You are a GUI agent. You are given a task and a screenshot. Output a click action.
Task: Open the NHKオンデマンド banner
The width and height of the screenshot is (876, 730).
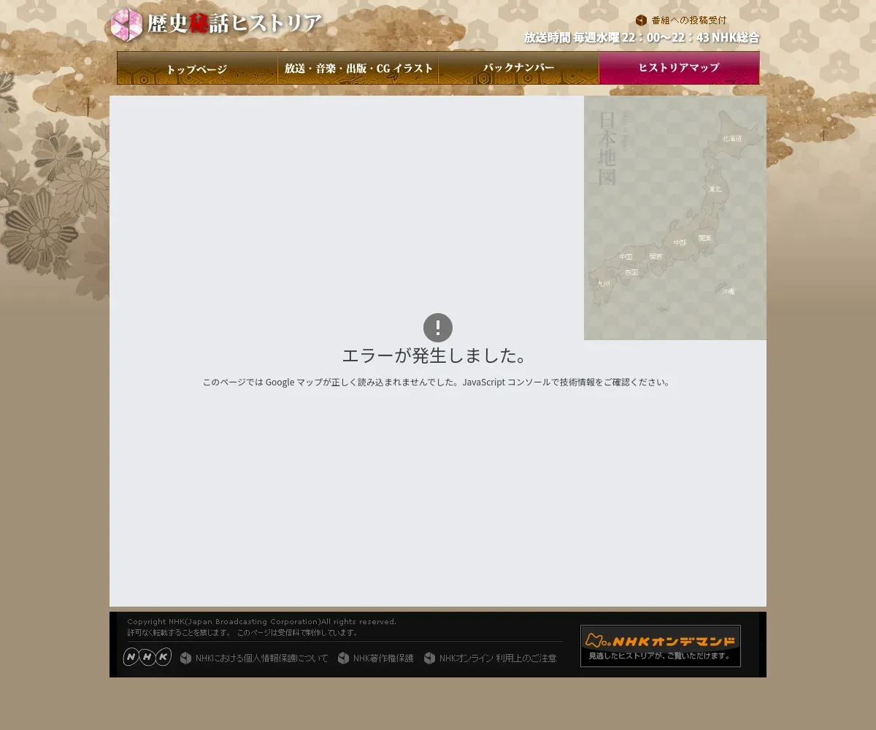(x=661, y=646)
